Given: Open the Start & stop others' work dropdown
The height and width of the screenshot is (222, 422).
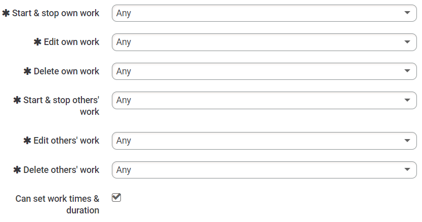Looking at the screenshot, I should 264,100.
